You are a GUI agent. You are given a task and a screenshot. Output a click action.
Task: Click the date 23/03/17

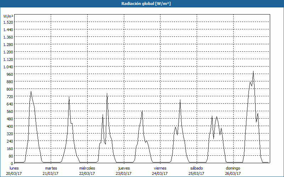point(124,173)
